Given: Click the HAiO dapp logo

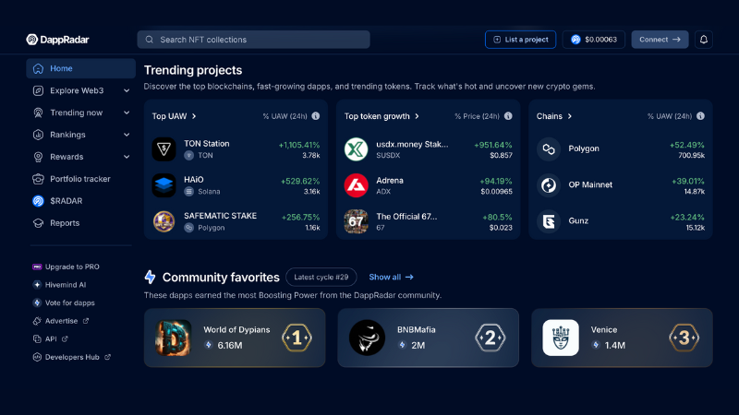Looking at the screenshot, I should click(x=164, y=185).
